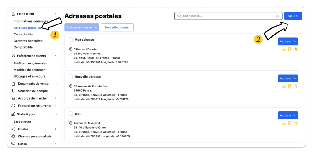Click the filled star icon on Mon adresse
This screenshot has height=157, width=315.
pos(296,49)
